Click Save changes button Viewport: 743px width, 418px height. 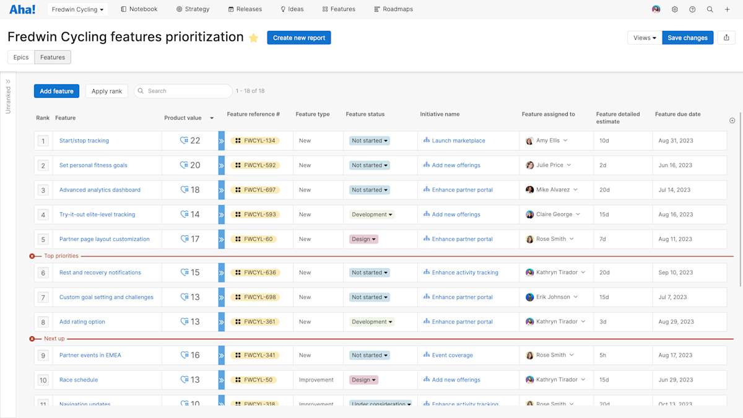pos(687,38)
